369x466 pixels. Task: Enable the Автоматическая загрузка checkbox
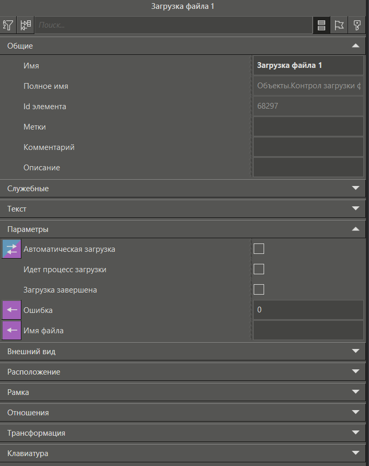pos(258,249)
